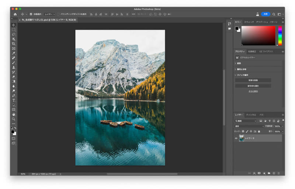Hide レイヤー 0 using the eye icon
This screenshot has width=295, height=189.
point(236,138)
